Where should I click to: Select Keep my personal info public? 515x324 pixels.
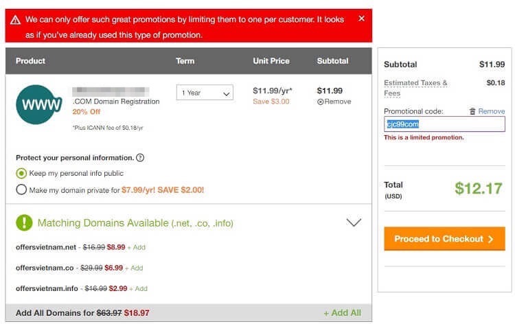21,173
